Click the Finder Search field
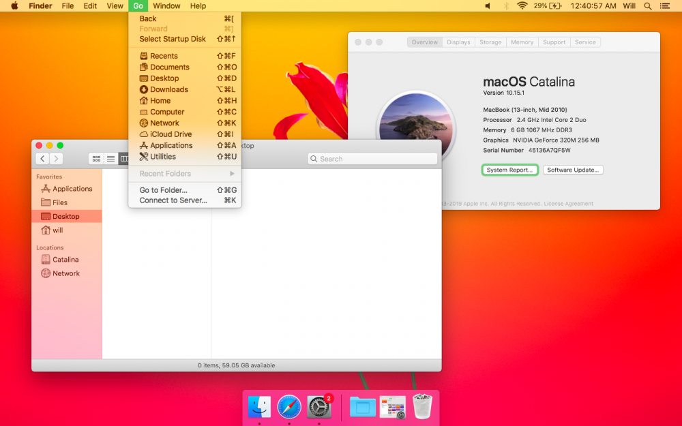Screen dimensions: 682x426 (x=373, y=159)
